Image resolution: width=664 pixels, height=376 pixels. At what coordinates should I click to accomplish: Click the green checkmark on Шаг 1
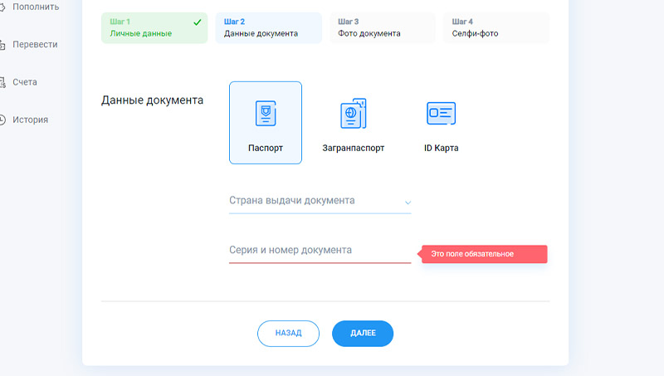coord(197,22)
